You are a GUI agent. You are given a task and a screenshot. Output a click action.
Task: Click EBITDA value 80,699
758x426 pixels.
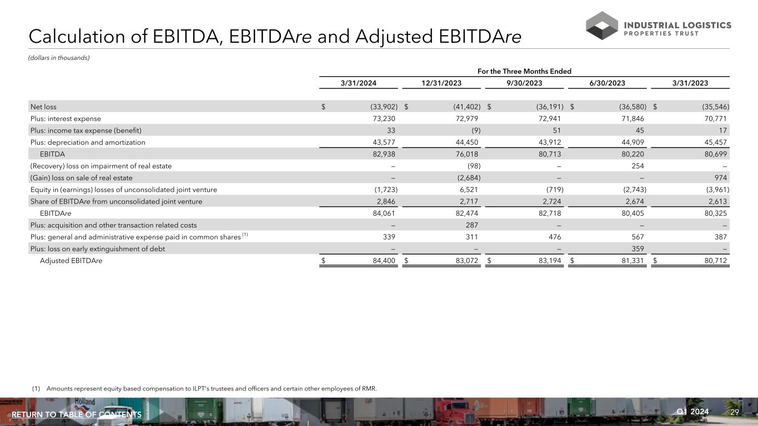(x=716, y=154)
